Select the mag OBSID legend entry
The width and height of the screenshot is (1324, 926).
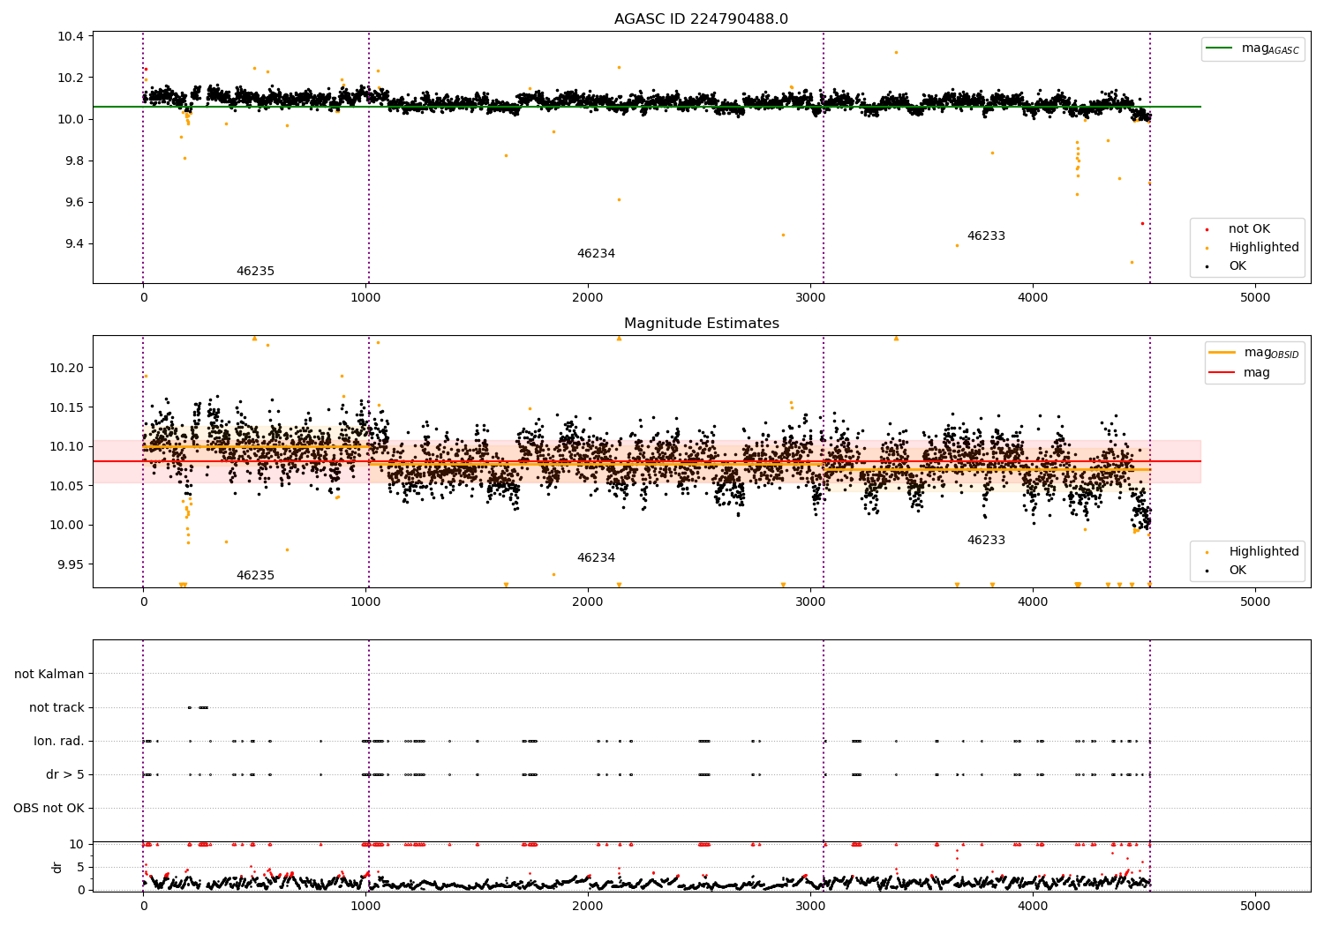click(1253, 353)
